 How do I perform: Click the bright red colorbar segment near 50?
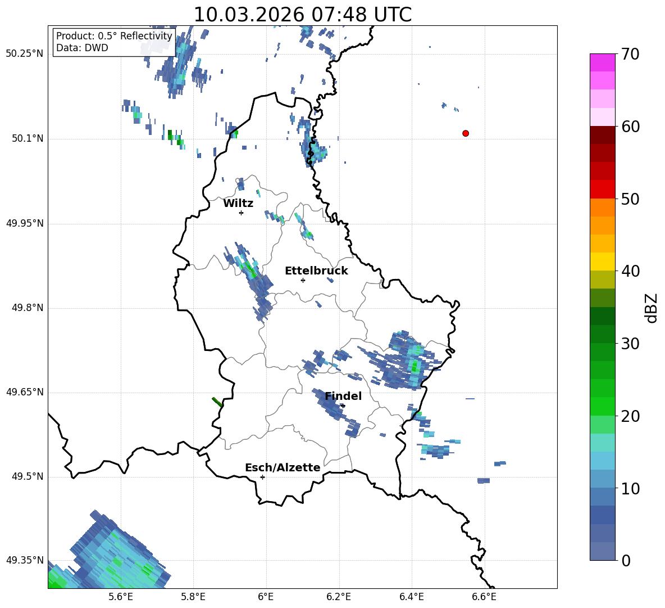(602, 190)
